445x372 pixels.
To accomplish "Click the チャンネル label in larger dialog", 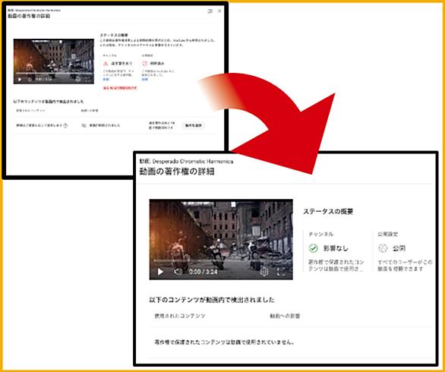I will (320, 234).
